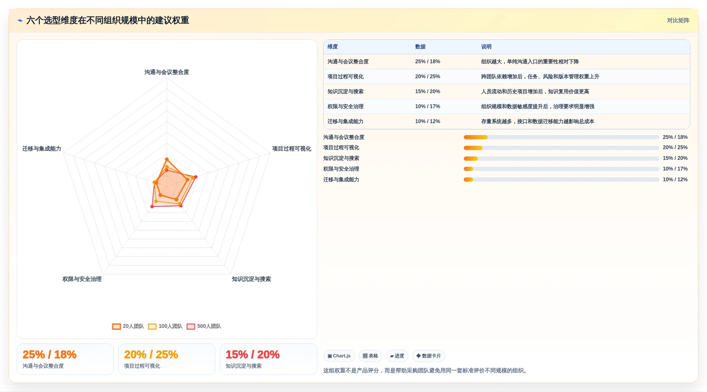Toggle the 20人团队 legend item
The image size is (707, 392).
pos(128,326)
